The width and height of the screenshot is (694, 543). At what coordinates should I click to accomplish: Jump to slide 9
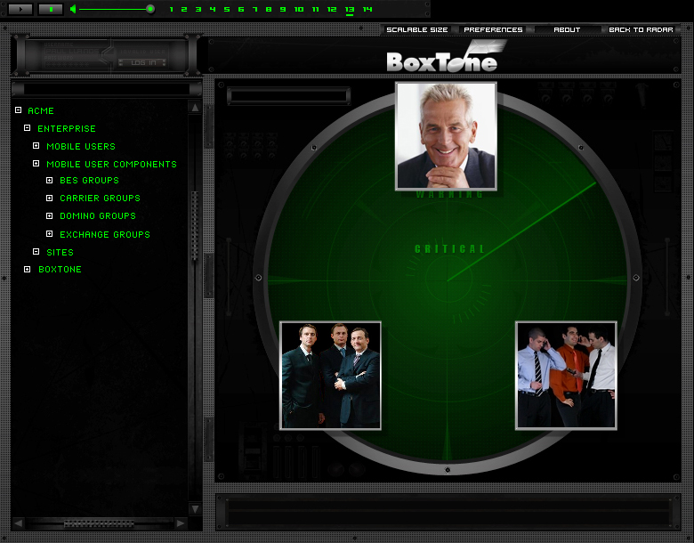283,9
